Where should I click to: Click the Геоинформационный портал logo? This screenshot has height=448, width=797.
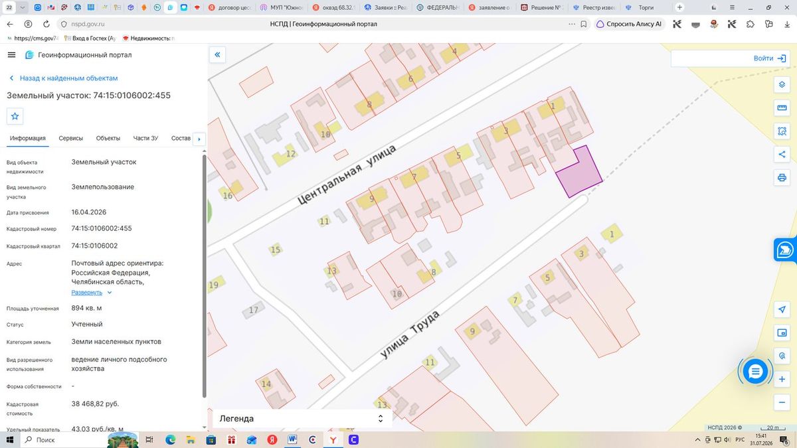click(78, 55)
